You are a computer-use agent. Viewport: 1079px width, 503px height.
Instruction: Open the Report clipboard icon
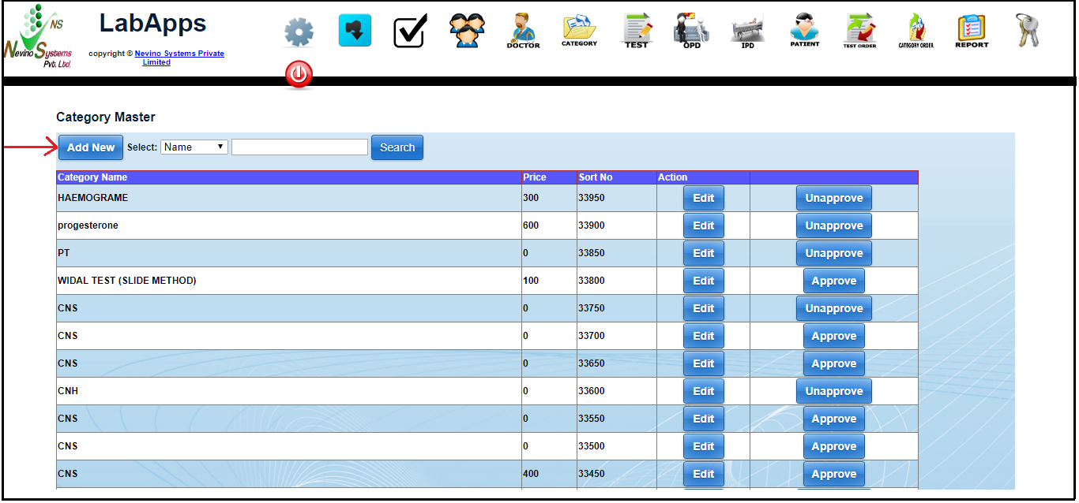click(972, 31)
